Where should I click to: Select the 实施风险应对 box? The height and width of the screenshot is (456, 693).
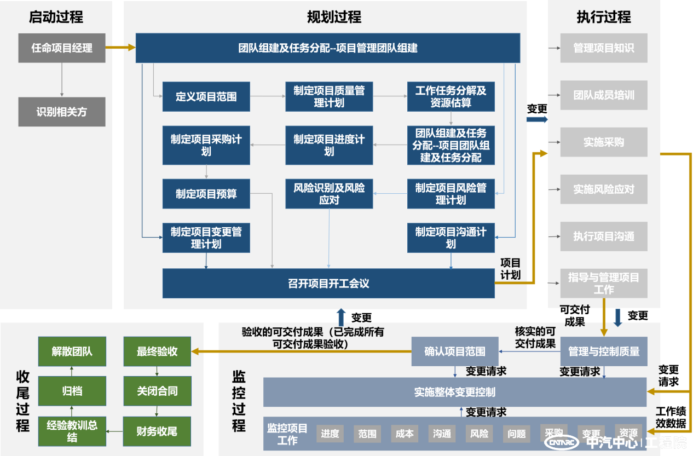point(604,189)
